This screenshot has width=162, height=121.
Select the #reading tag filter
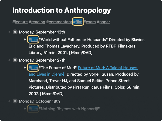click(x=37, y=22)
